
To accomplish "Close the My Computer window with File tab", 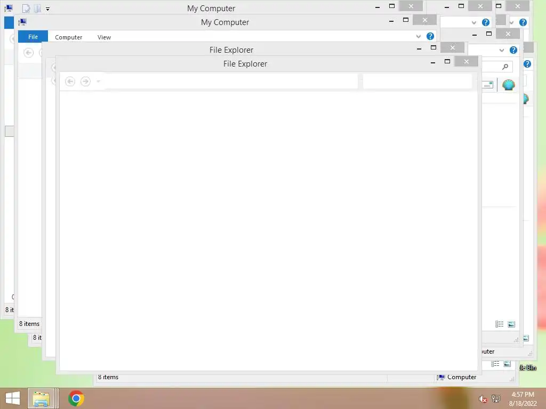I will pyautogui.click(x=425, y=20).
